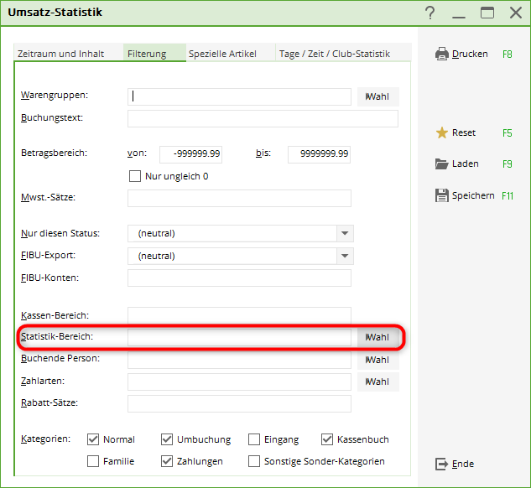Image resolution: width=531 pixels, height=488 pixels.
Task: Click the floppy disk Speichern icon
Action: click(x=442, y=195)
